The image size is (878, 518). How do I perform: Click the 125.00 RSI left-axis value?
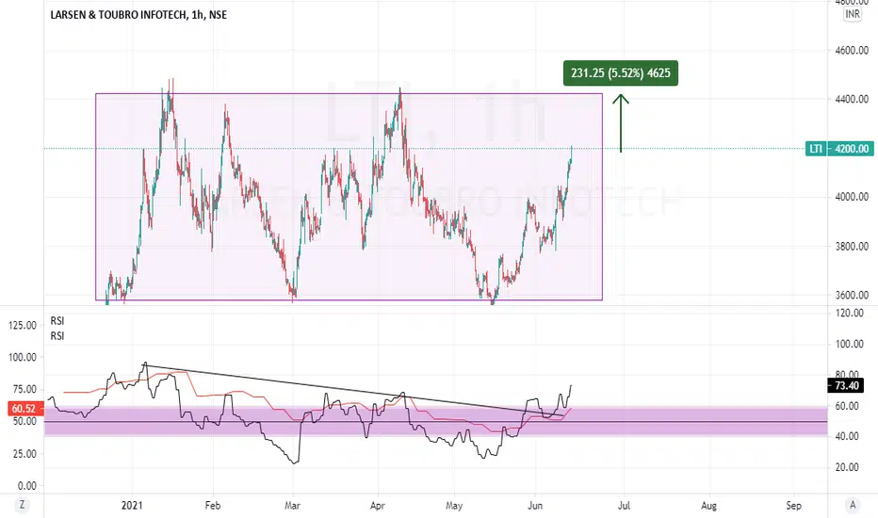pos(23,325)
